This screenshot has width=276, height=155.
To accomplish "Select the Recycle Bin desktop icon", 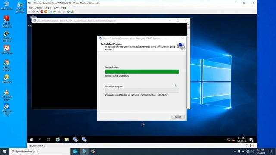I will pos(7,6).
